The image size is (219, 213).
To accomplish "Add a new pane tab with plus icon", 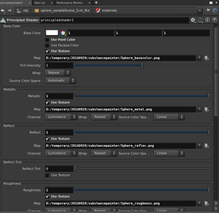I will click(x=96, y=3).
